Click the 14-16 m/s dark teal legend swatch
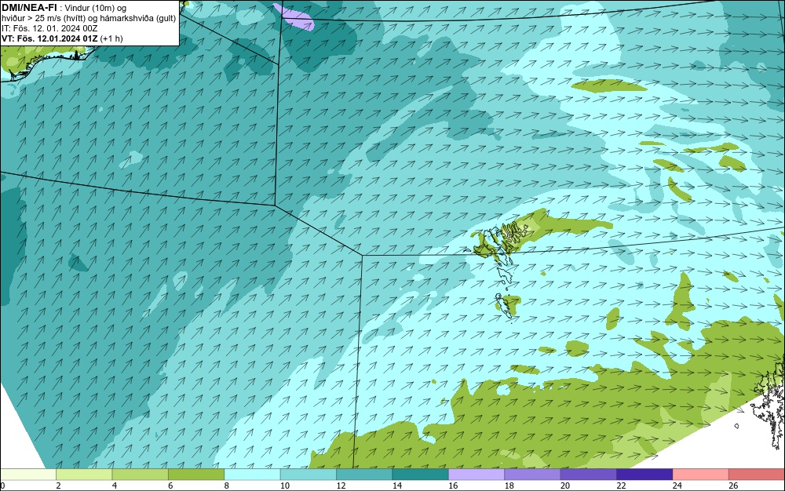This screenshot has width=785, height=491. 421,475
